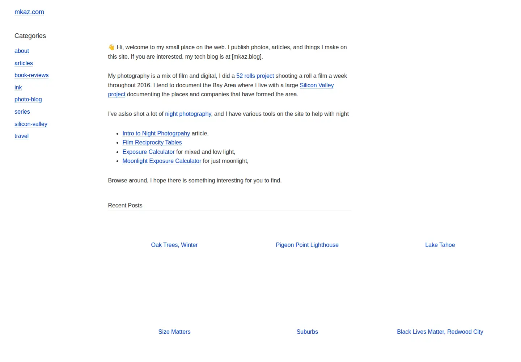Image resolution: width=521 pixels, height=362 pixels.
Task: Browse the book-reviews category
Action: point(31,75)
